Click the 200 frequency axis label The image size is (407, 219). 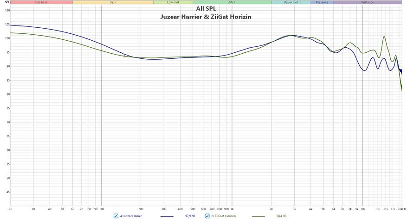pos(141,209)
